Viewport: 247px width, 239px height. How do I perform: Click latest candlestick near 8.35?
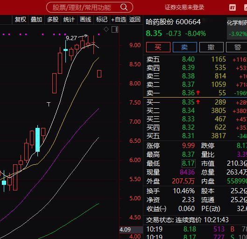click(99, 74)
